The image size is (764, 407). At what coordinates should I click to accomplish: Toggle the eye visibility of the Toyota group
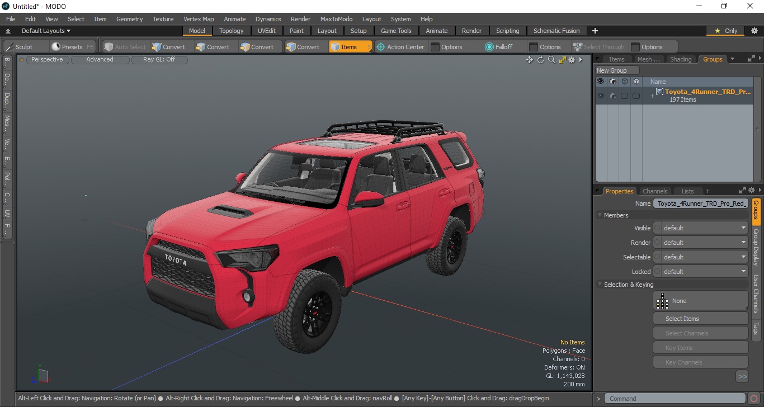[x=601, y=96]
